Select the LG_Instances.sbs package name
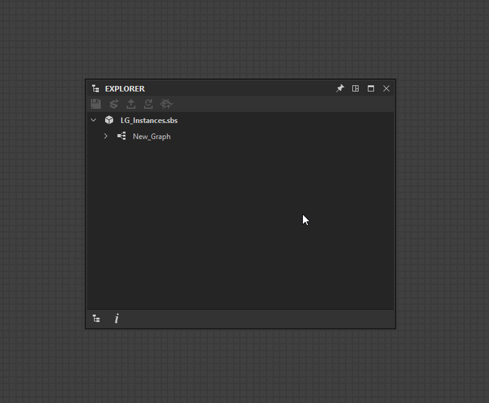 tap(149, 121)
